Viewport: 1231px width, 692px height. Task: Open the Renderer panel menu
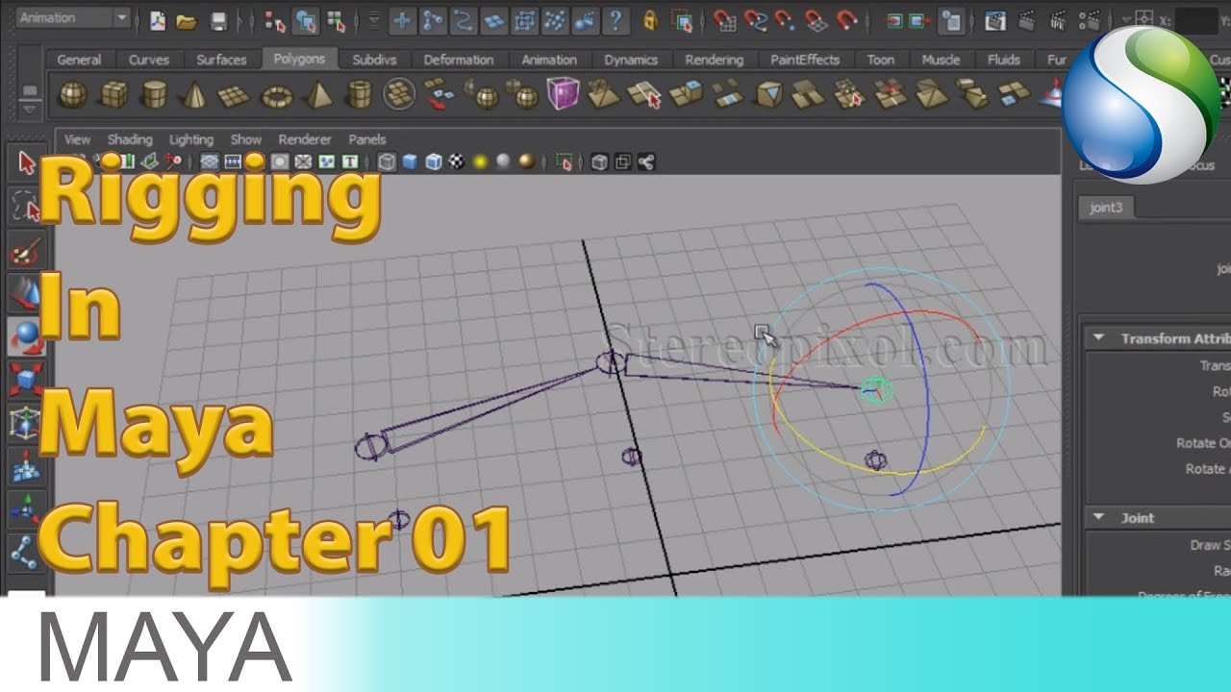[305, 139]
